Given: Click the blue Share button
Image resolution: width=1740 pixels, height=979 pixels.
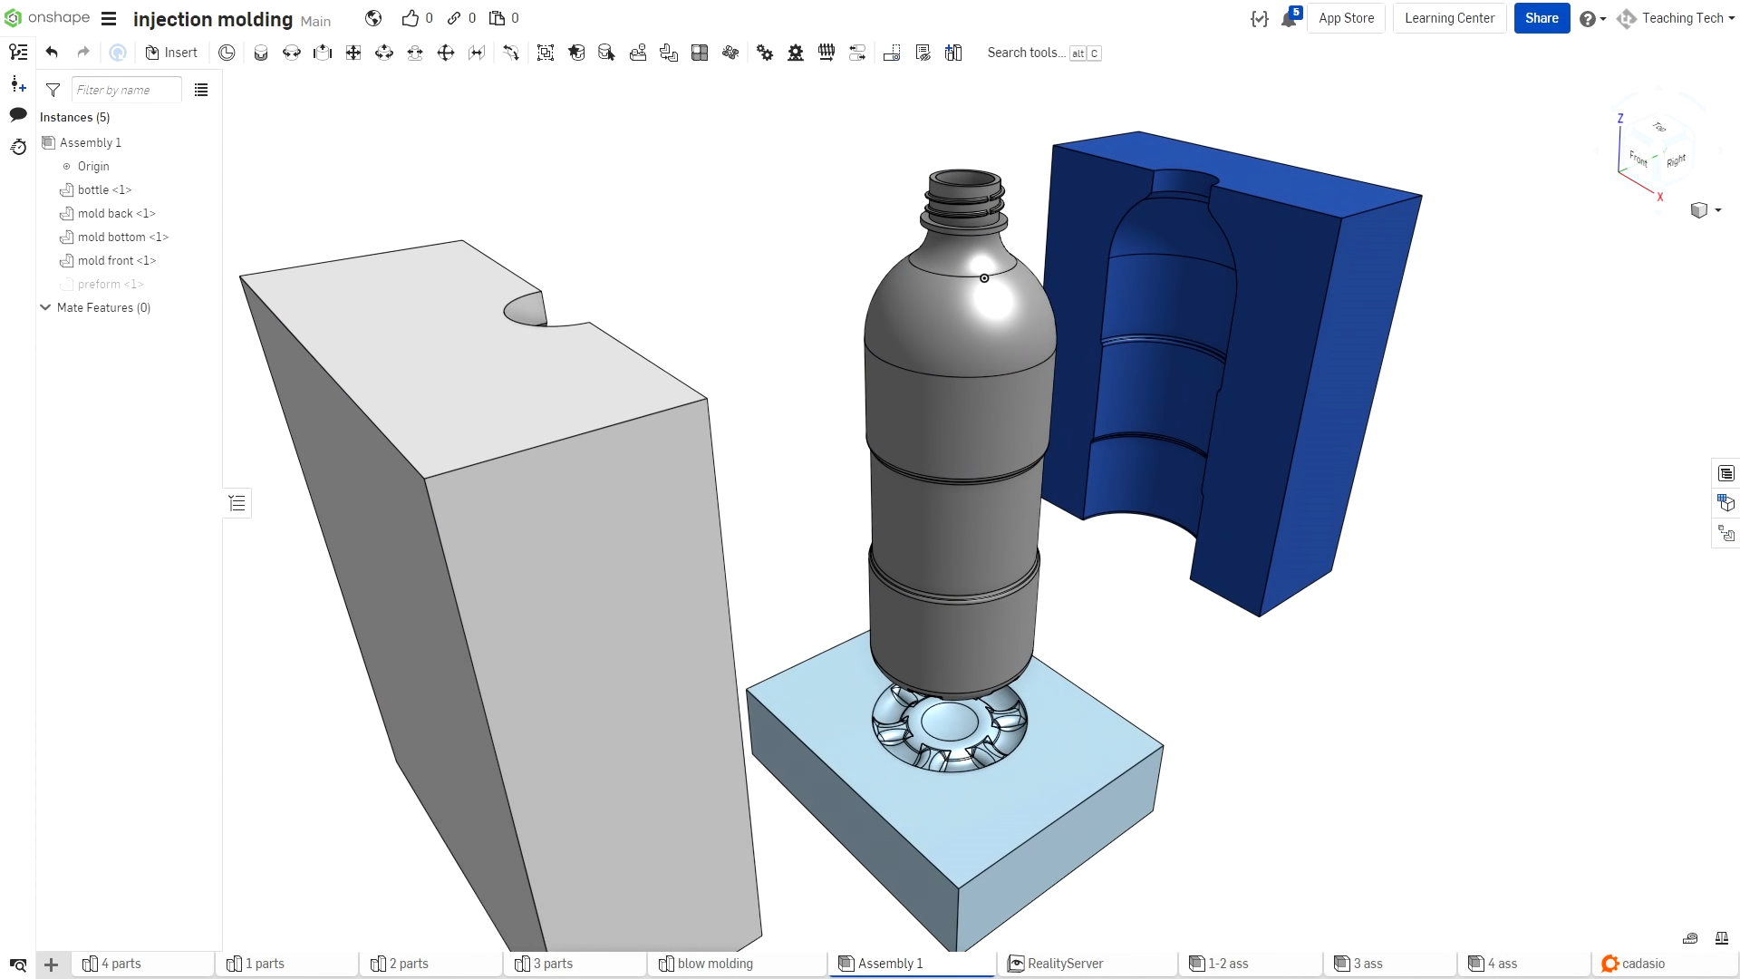Looking at the screenshot, I should coord(1541,18).
